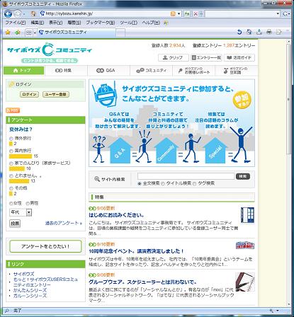Screen dimensions: 294x317
Task: Click the dark 検索 button beside the site search field
Action: (x=243, y=176)
